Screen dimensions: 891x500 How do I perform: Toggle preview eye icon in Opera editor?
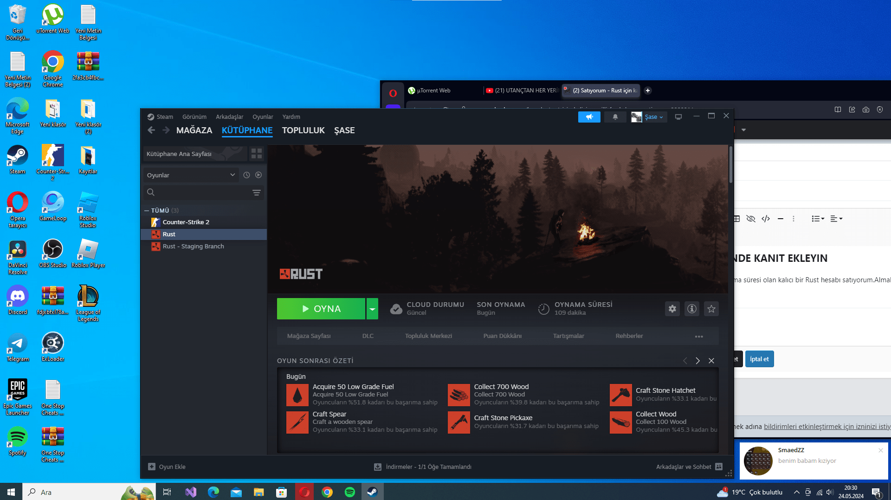coord(751,219)
